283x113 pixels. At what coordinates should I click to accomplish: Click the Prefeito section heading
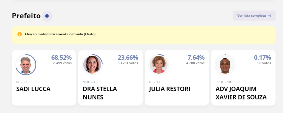26,16
